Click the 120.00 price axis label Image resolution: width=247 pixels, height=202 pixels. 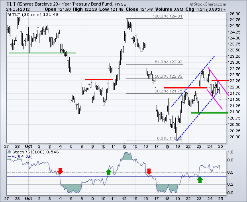click(234, 137)
